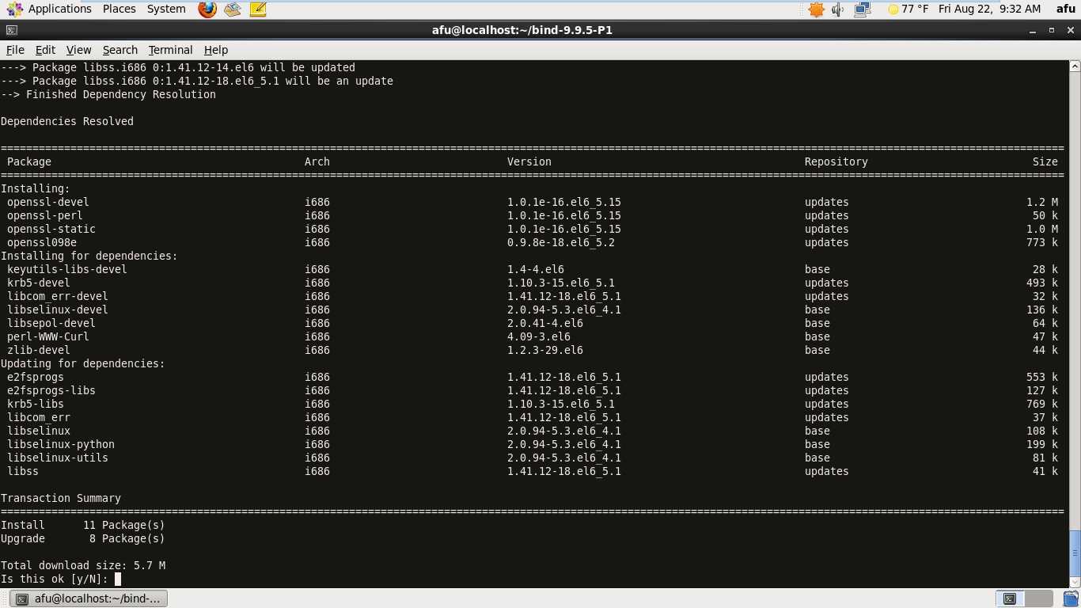Click the 'Transaction Summary' heading
Viewport: 1081px width, 608px height.
61,498
